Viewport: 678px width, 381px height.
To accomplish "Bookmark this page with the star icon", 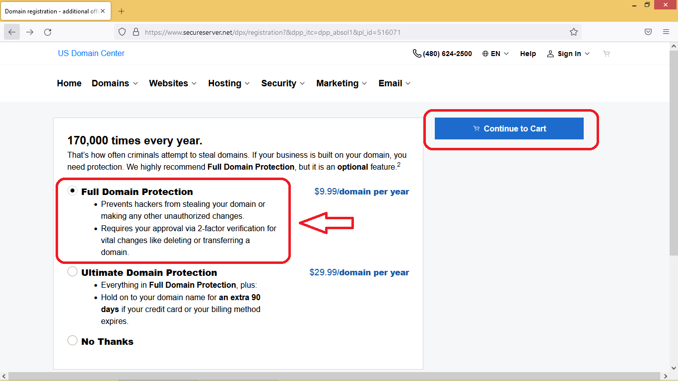I will [x=574, y=32].
